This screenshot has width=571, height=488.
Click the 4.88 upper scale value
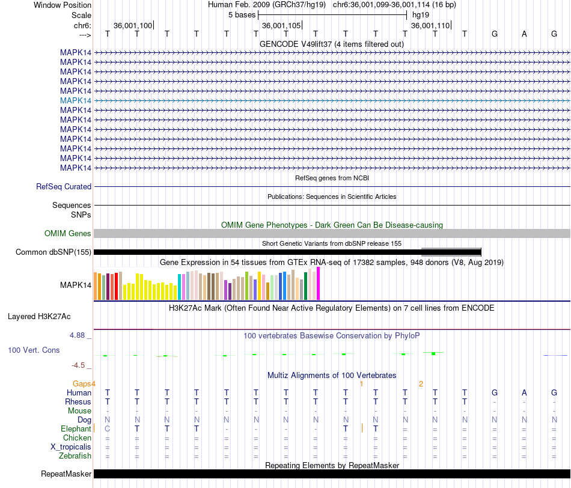(x=77, y=335)
